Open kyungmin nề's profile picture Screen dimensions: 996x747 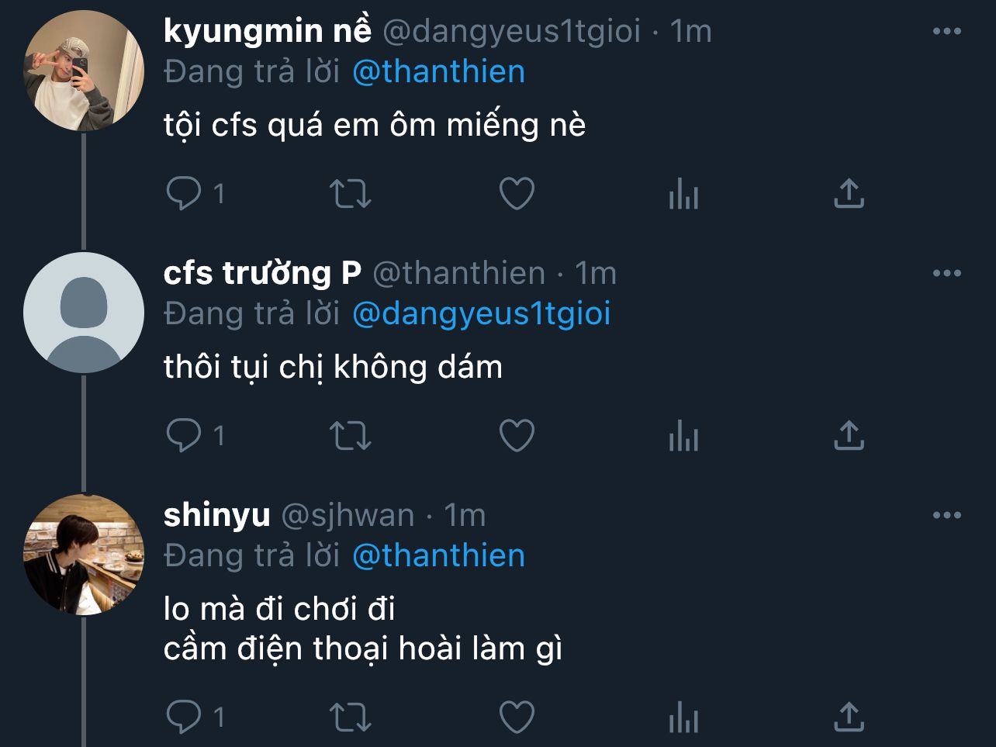coord(84,71)
